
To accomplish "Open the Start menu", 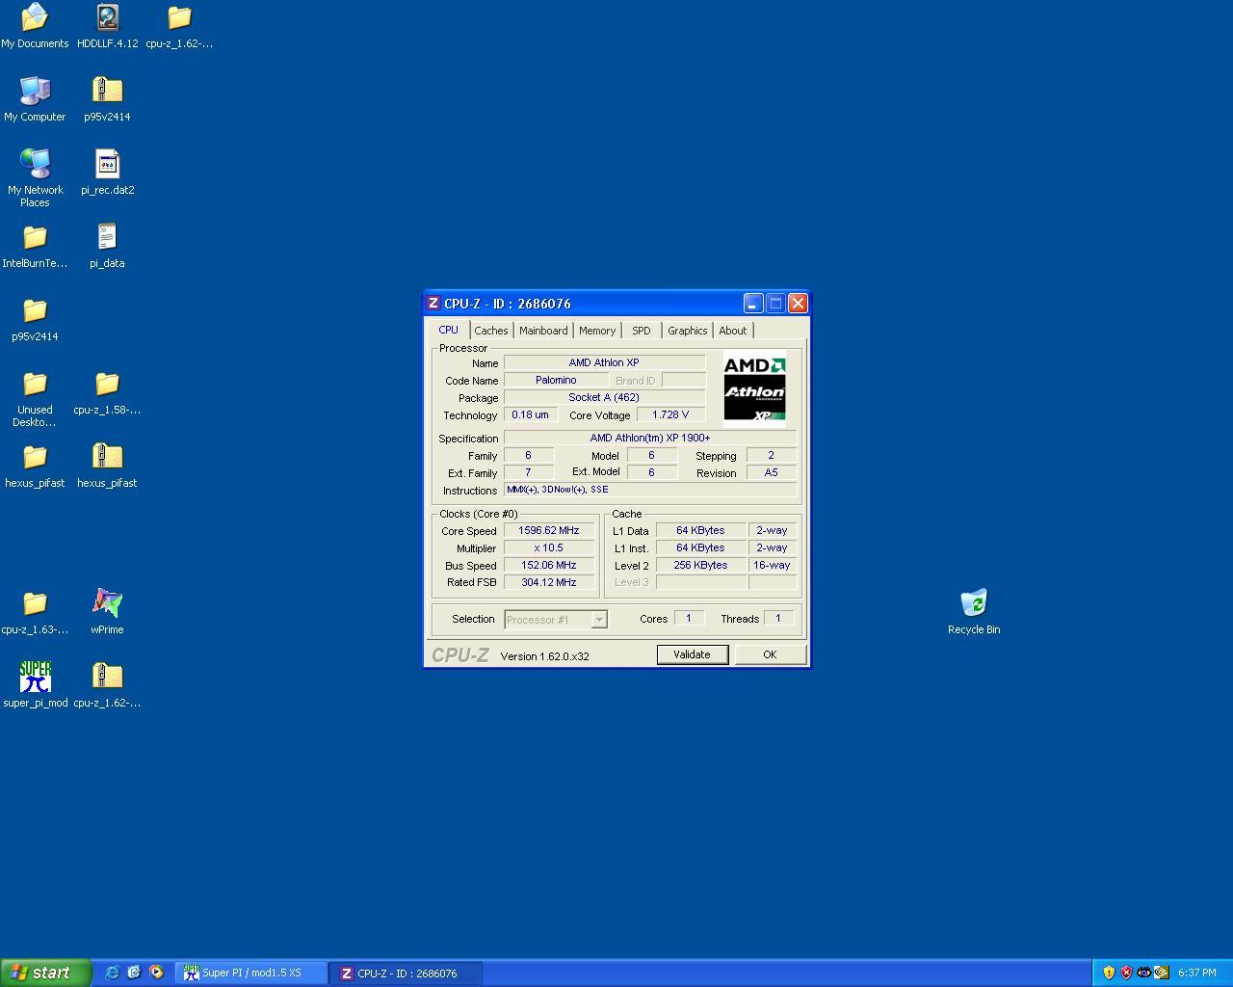I will click(46, 973).
